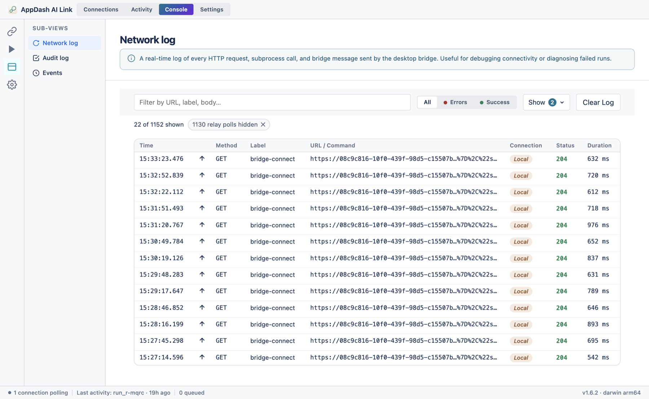Click the up-arrow icon for 15:29:17.647 row
The height and width of the screenshot is (399, 649).
(x=202, y=291)
